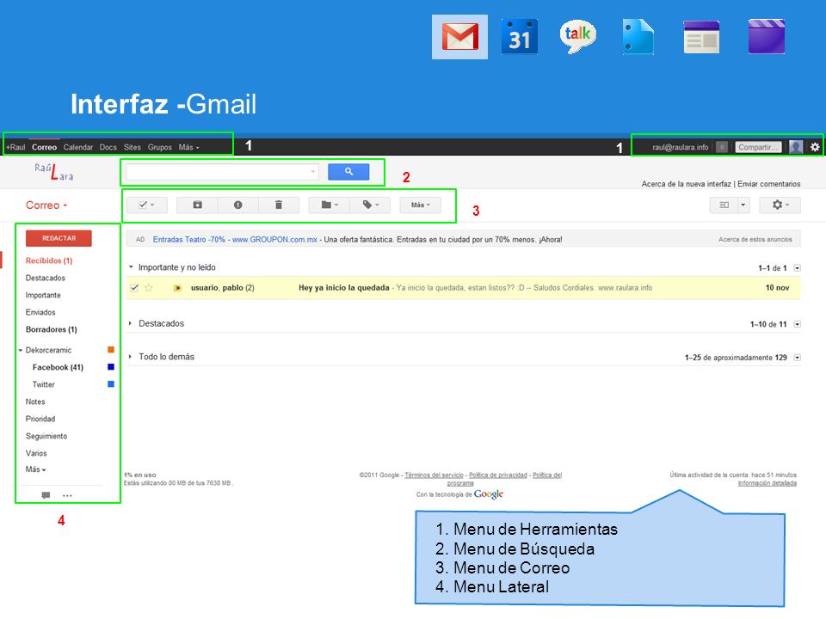Expand the Más toolbar dropdown
The height and width of the screenshot is (619, 826).
[421, 205]
